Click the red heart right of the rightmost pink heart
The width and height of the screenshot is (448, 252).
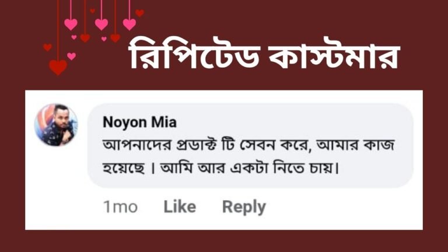140,12
